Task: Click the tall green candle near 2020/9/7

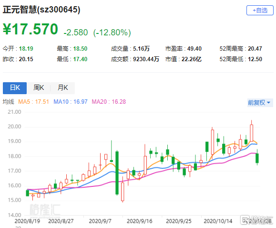Action: pos(117,173)
